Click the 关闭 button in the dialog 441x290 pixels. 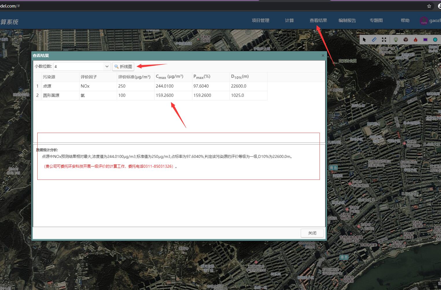click(x=312, y=233)
